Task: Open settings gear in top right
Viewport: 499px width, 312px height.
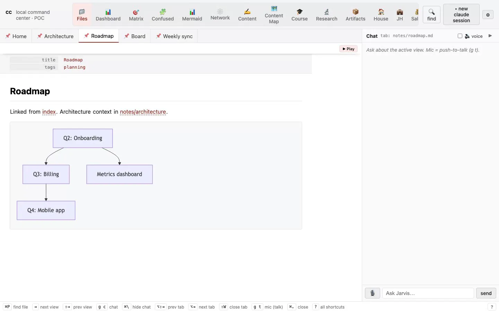Action: point(488,15)
